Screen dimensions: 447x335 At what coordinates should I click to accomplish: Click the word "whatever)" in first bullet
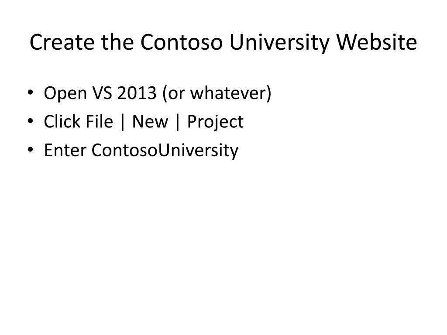pyautogui.click(x=231, y=93)
